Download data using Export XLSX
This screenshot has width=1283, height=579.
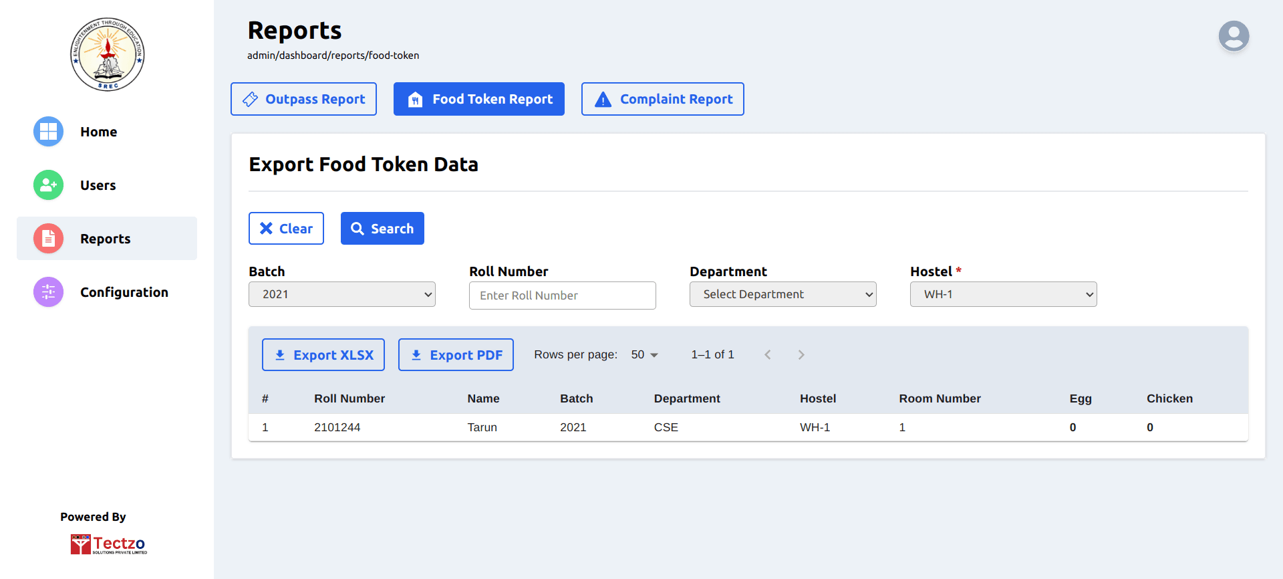click(x=323, y=355)
